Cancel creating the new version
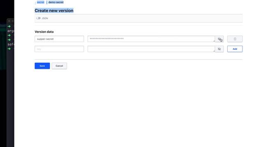 tap(59, 66)
